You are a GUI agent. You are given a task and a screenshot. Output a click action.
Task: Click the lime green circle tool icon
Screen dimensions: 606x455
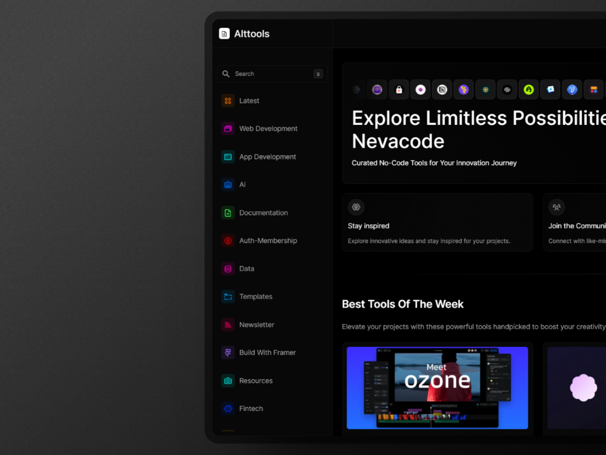pyautogui.click(x=529, y=90)
